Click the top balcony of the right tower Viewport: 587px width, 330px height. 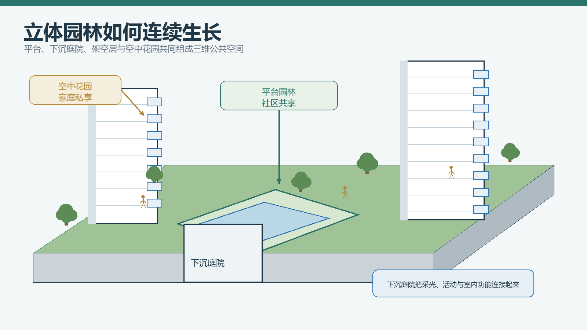(x=481, y=74)
